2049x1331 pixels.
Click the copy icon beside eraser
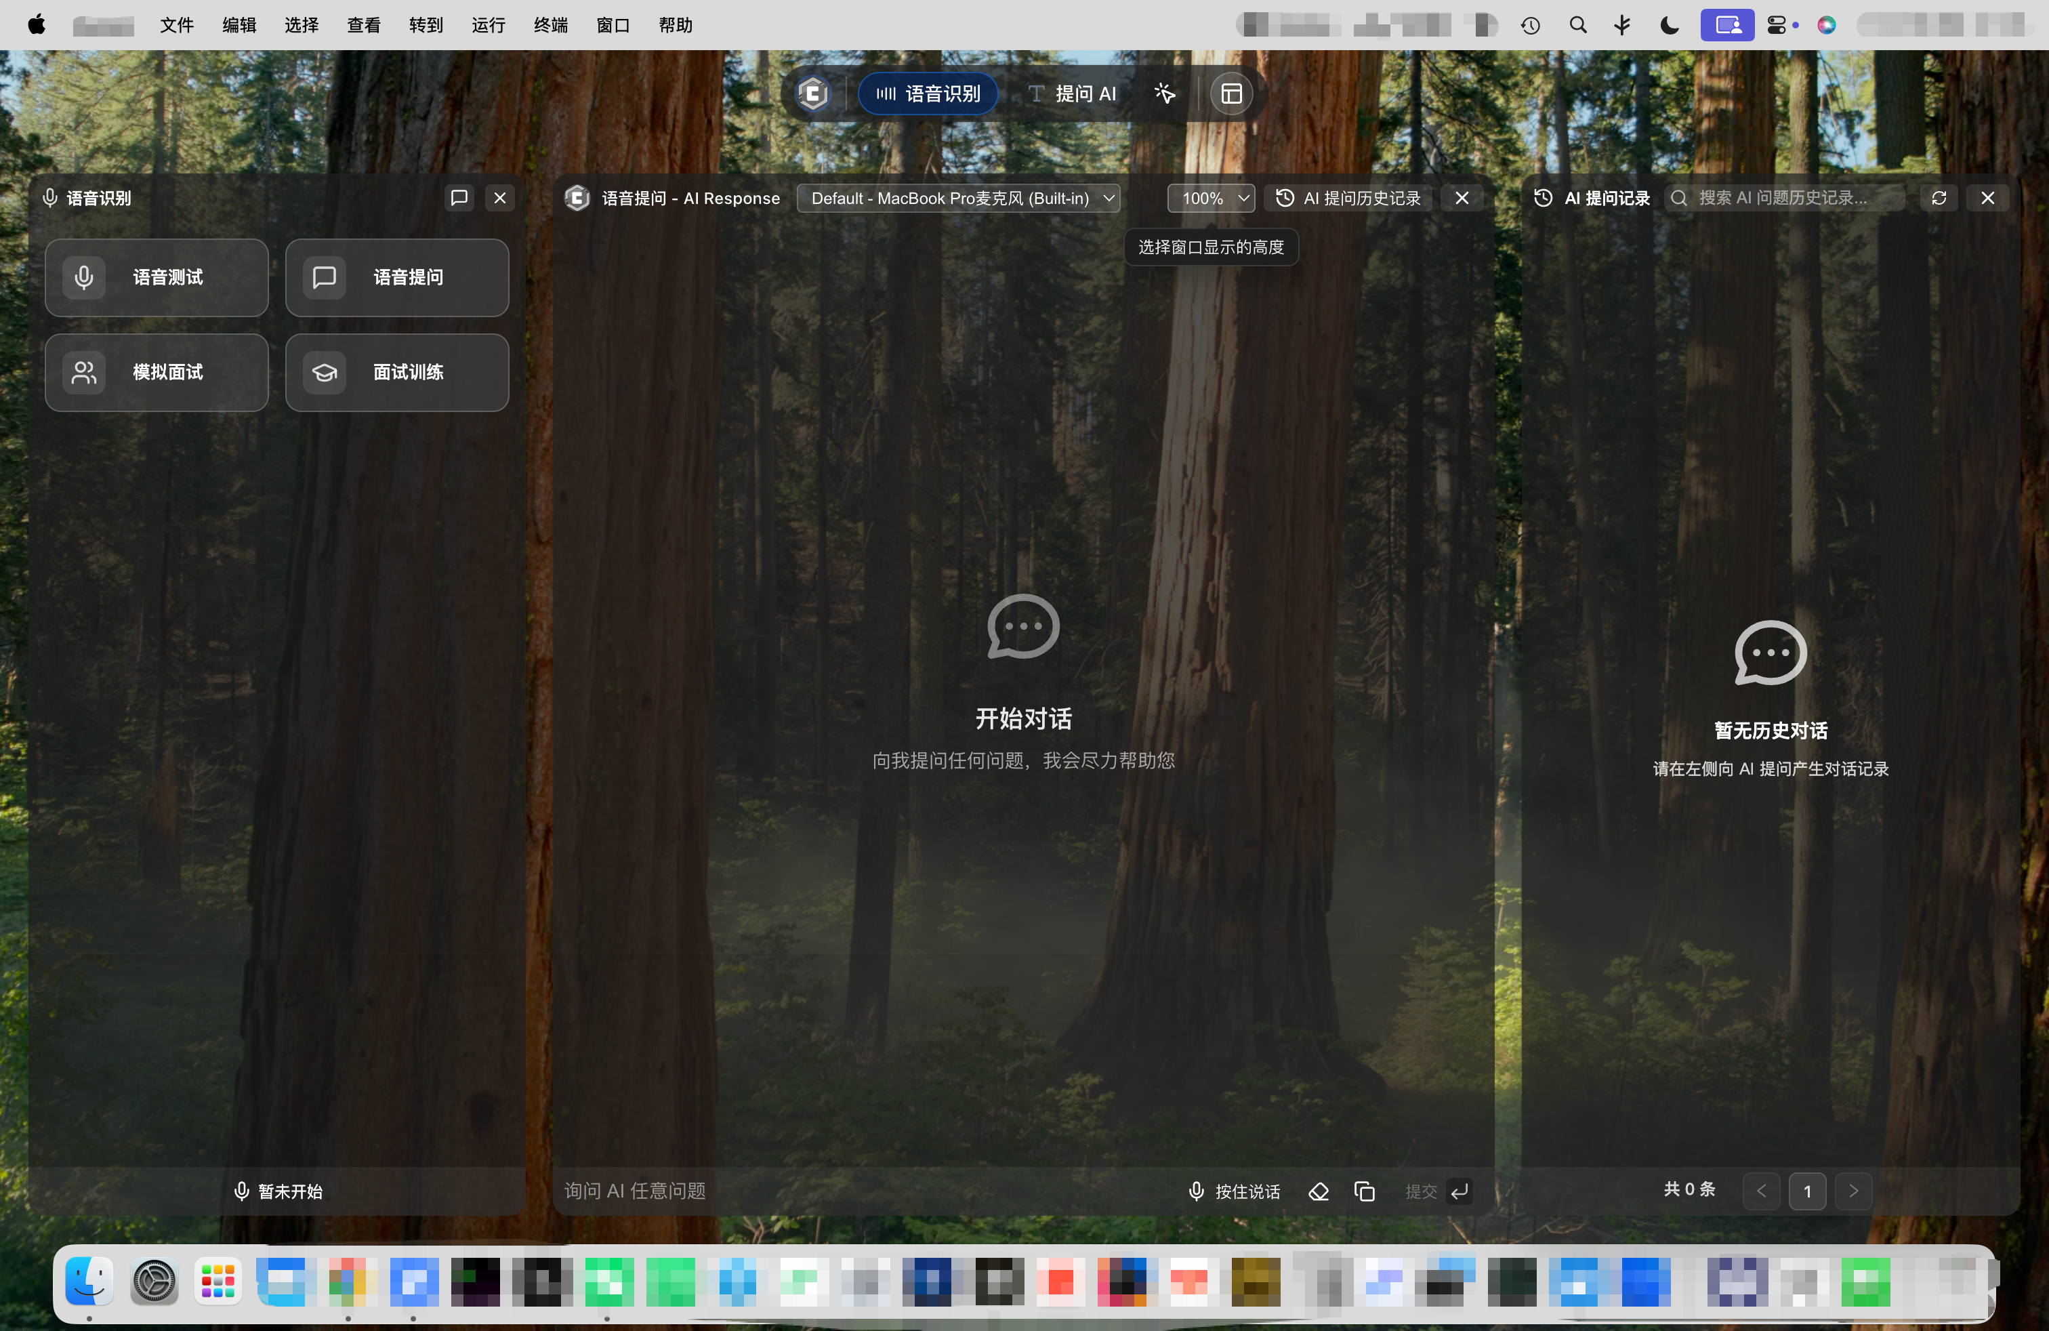click(x=1364, y=1191)
